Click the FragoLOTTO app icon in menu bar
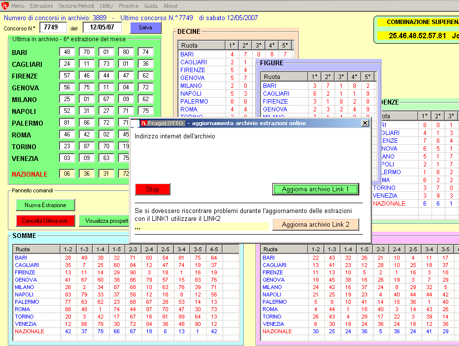This screenshot has height=346, width=459. click(5, 6)
